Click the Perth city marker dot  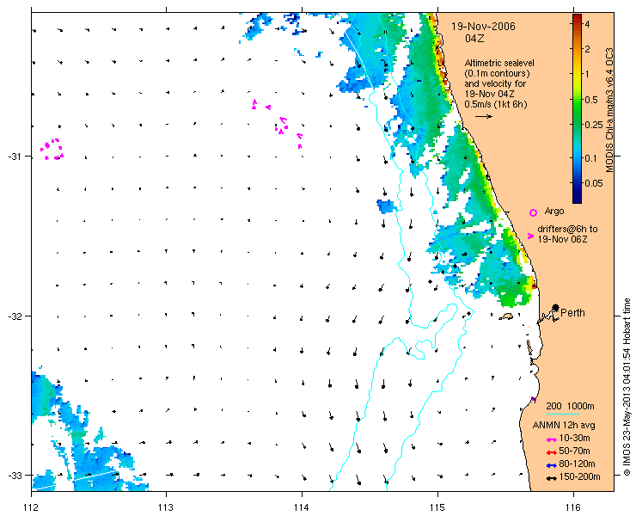coord(556,308)
